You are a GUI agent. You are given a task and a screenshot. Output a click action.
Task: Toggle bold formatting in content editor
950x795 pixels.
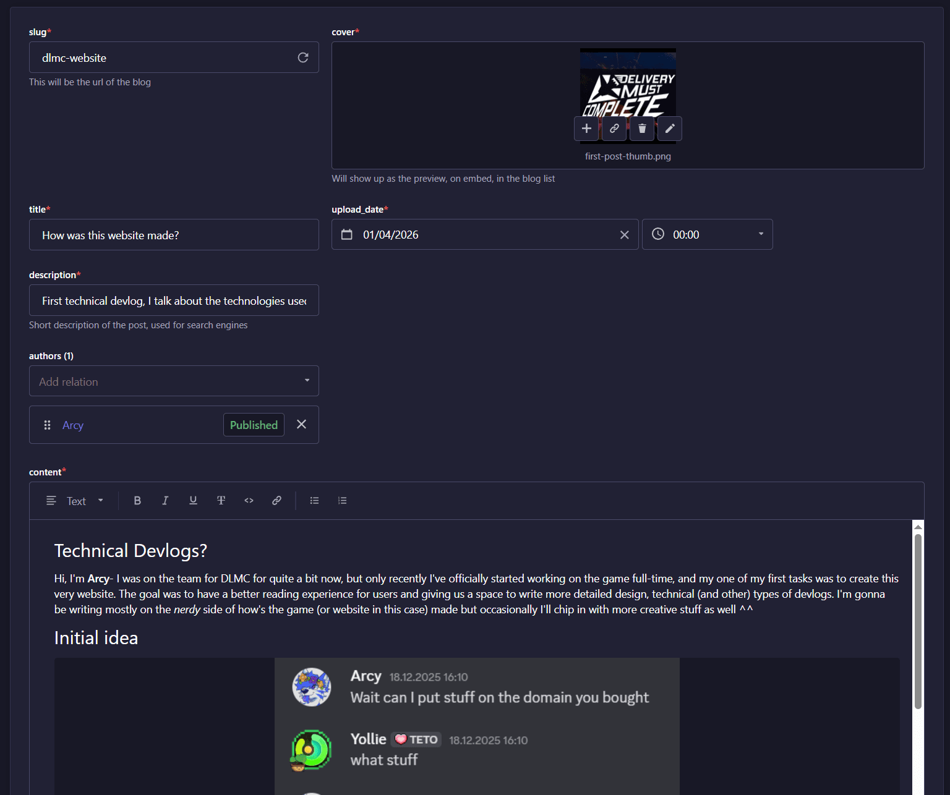(x=137, y=500)
